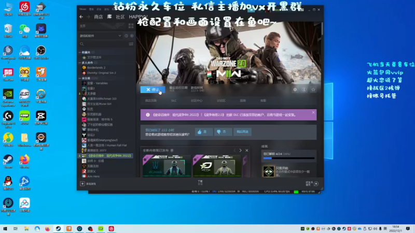
Task: Select Human Fall Flat in the library
Action: coord(106,145)
